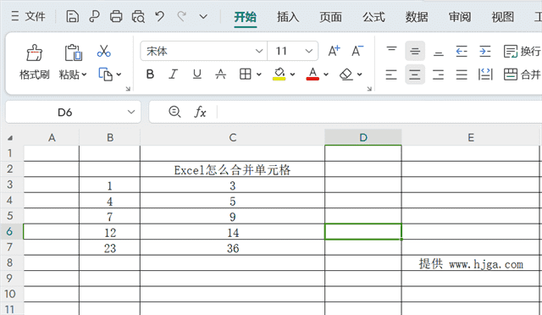Open the 宋体 font name dropdown

pos(259,51)
